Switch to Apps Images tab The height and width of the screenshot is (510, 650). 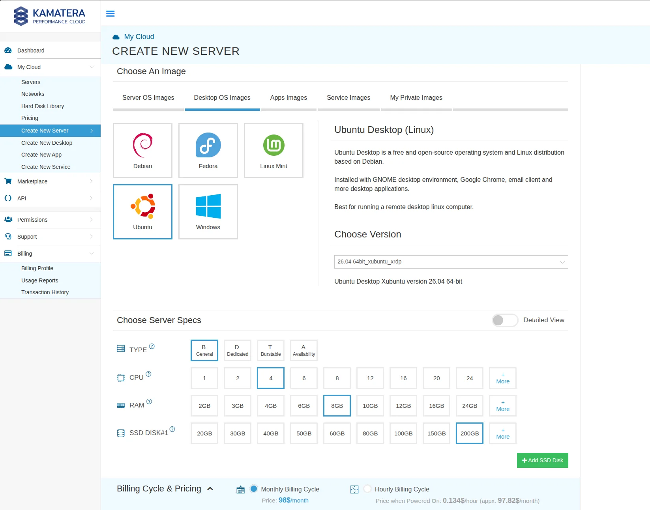pyautogui.click(x=288, y=98)
